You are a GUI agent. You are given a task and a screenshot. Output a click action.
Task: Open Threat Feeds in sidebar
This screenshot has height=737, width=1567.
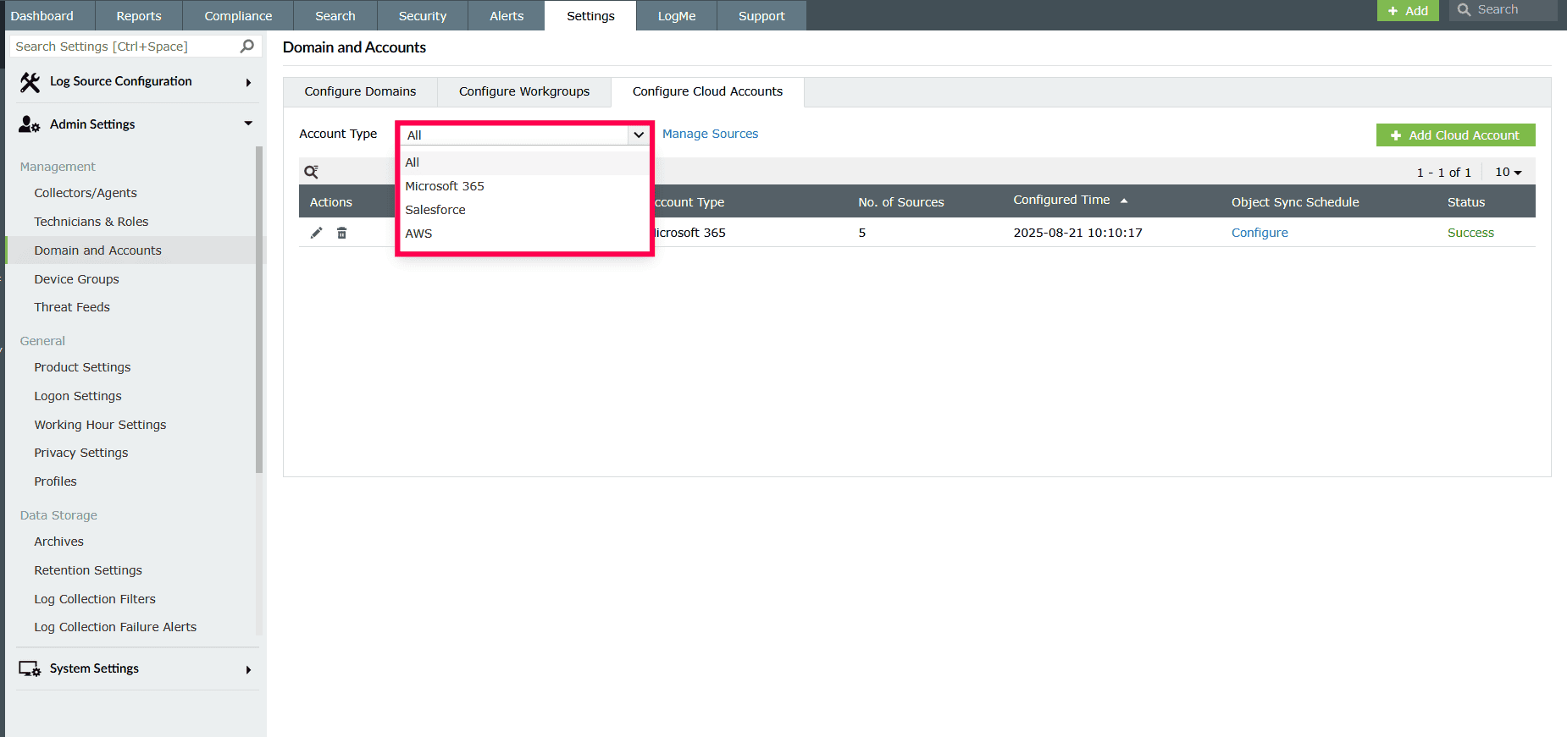72,307
